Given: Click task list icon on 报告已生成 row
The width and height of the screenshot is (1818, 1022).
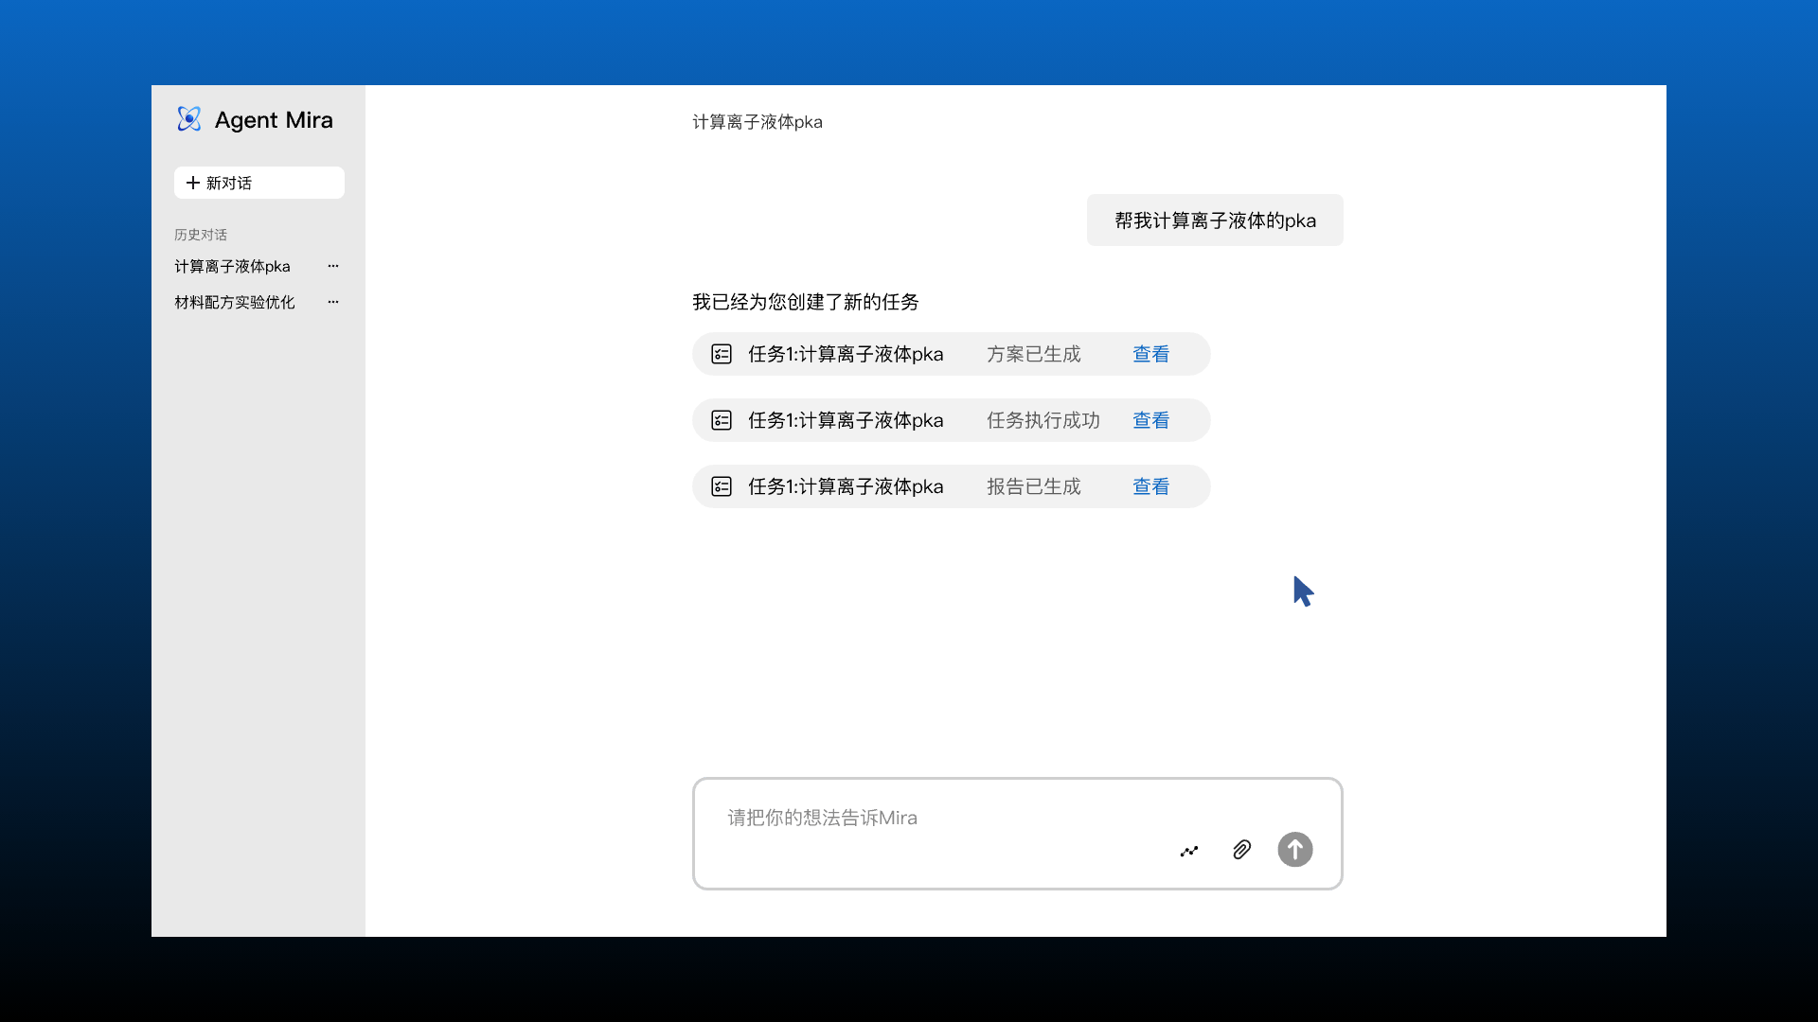Looking at the screenshot, I should pos(722,486).
